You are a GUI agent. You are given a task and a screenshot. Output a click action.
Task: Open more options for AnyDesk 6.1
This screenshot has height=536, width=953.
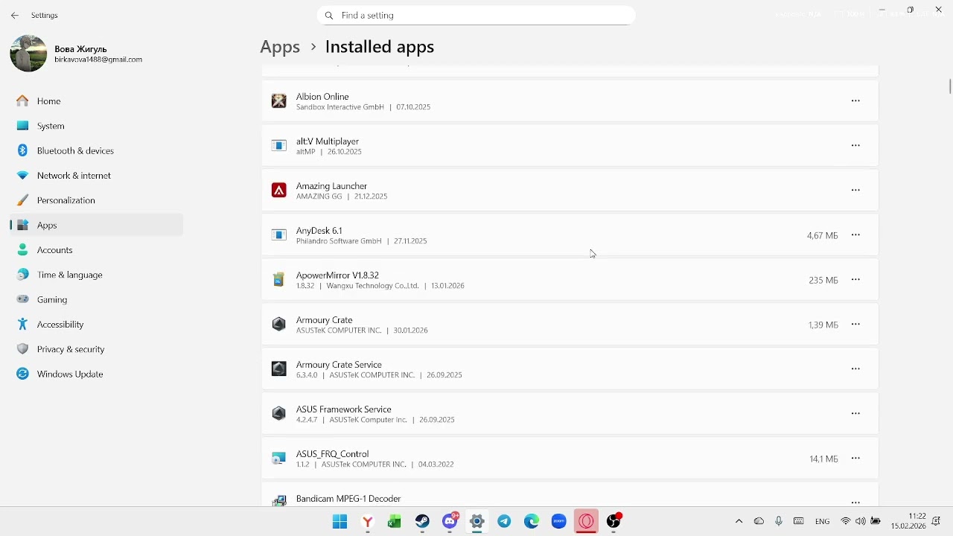(855, 235)
